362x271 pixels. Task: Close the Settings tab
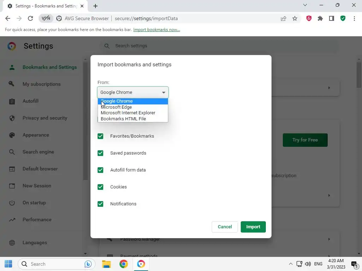82,6
